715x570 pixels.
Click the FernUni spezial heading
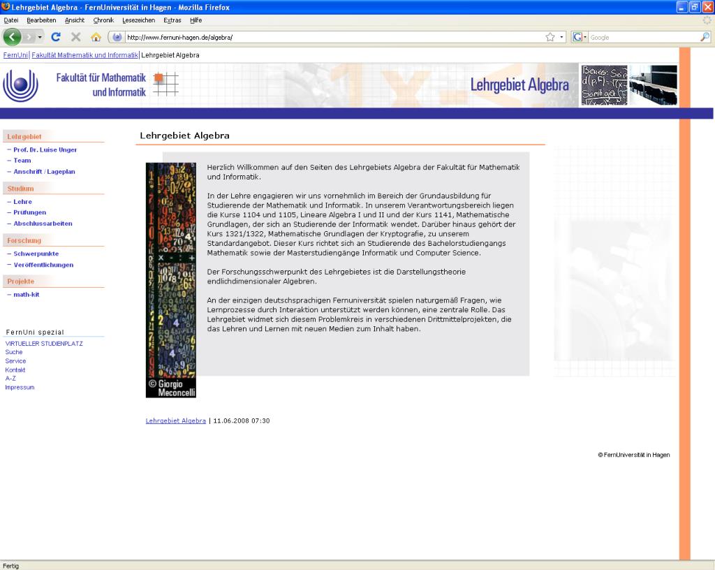pyautogui.click(x=35, y=332)
